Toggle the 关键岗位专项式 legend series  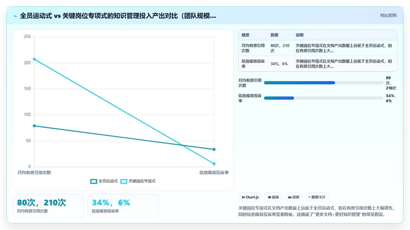(x=138, y=181)
